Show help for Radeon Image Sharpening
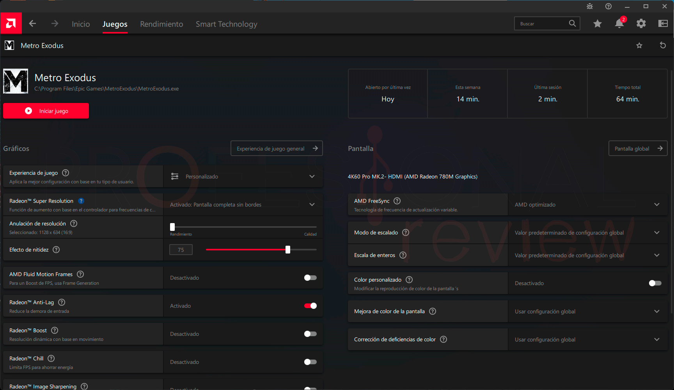Screen dimensions: 674x390 pyautogui.click(x=84, y=386)
